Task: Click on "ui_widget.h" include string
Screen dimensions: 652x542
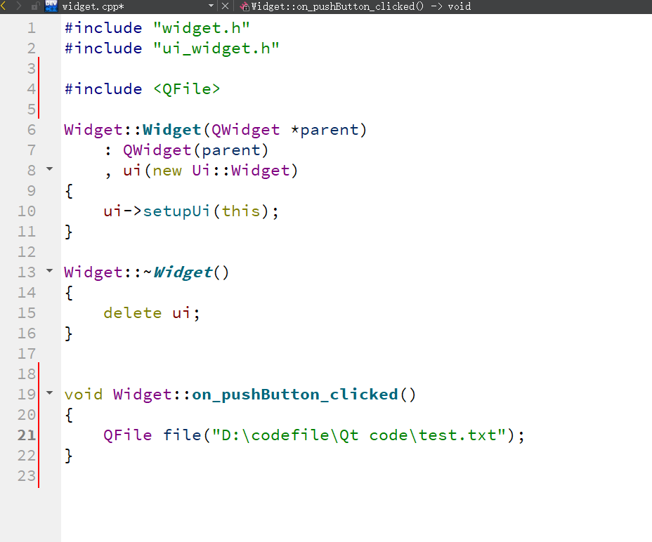Action: tap(216, 48)
